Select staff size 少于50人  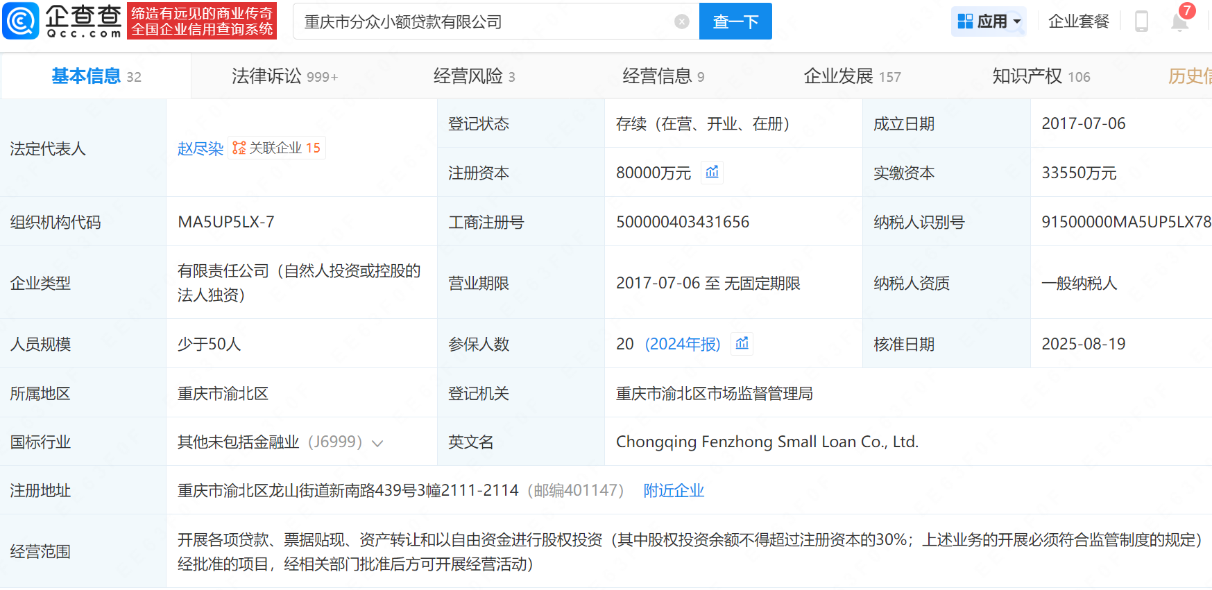pos(209,344)
